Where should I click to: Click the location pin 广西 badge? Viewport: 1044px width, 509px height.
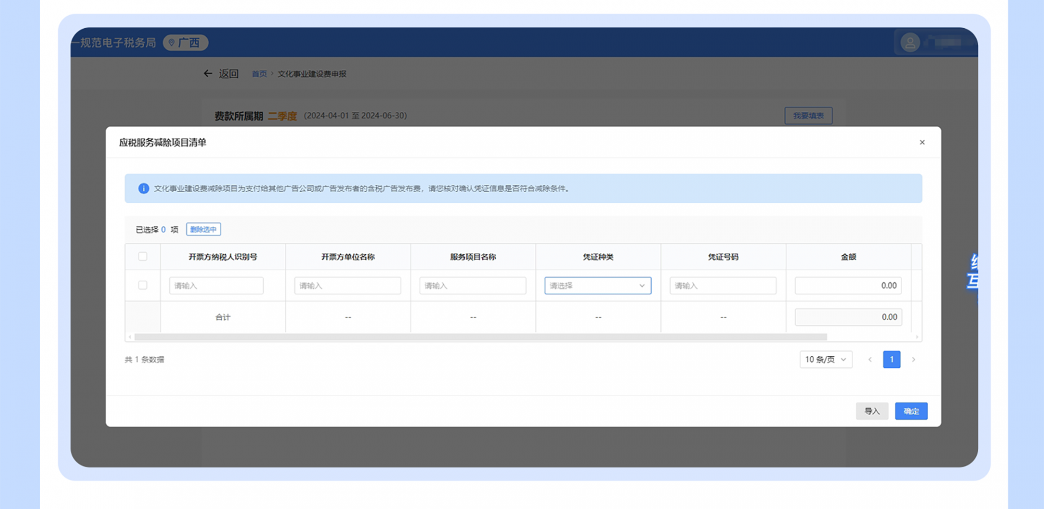[x=185, y=42]
